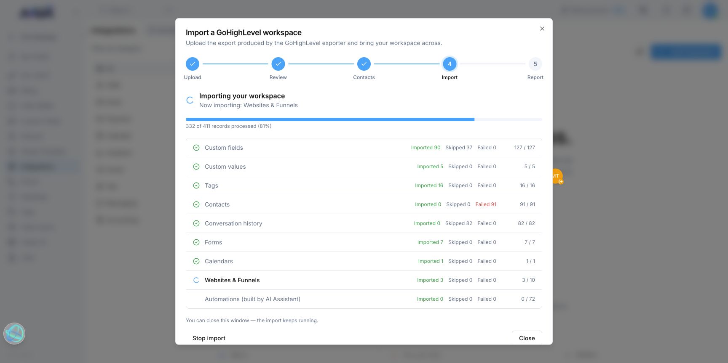Screen dimensions: 728x363
Task: Open the blue user avatar in the header
Action: 710,11
